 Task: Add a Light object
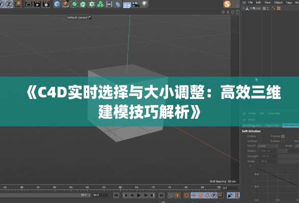click(x=145, y=4)
